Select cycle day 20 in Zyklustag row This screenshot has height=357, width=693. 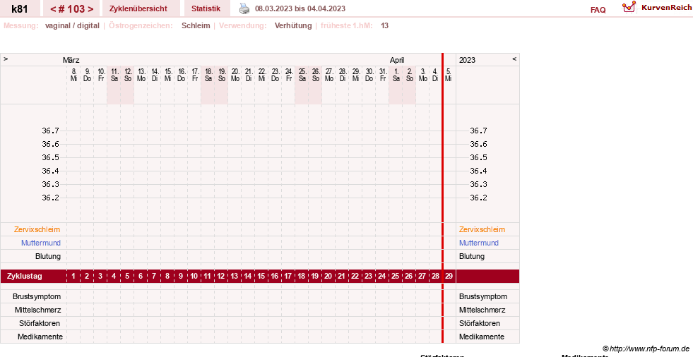[x=328, y=277]
